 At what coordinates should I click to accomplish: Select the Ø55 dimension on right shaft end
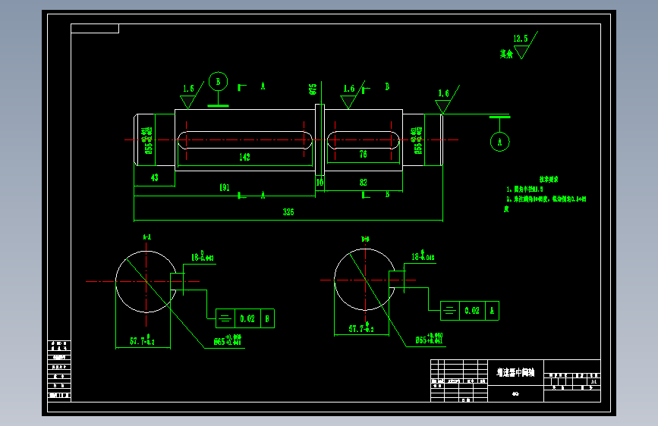417,140
